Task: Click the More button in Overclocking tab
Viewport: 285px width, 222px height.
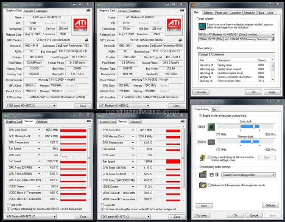Action: (x=204, y=206)
